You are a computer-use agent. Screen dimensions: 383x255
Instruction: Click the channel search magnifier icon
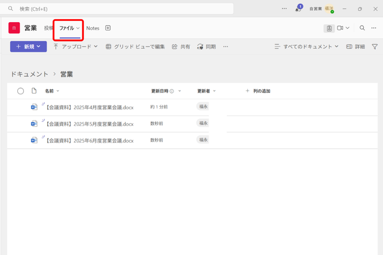(x=363, y=28)
